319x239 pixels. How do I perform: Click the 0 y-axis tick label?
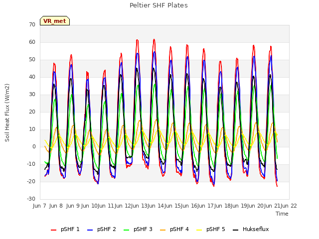34,146
